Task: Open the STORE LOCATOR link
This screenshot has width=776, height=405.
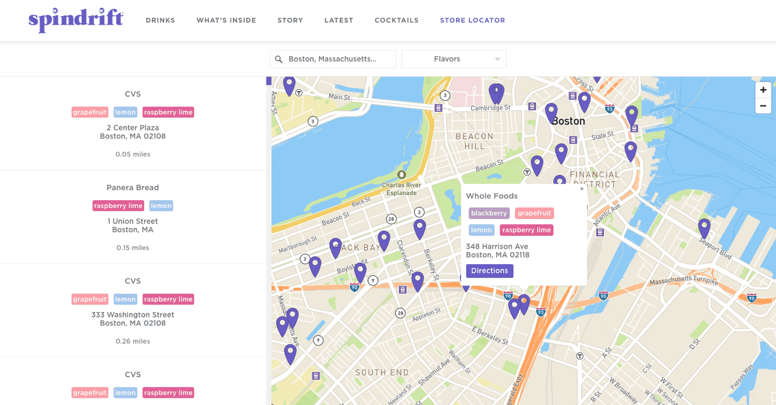Action: pos(473,20)
